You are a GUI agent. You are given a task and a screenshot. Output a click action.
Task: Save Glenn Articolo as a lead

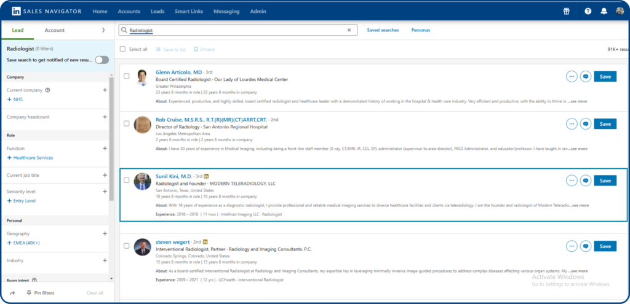605,77
